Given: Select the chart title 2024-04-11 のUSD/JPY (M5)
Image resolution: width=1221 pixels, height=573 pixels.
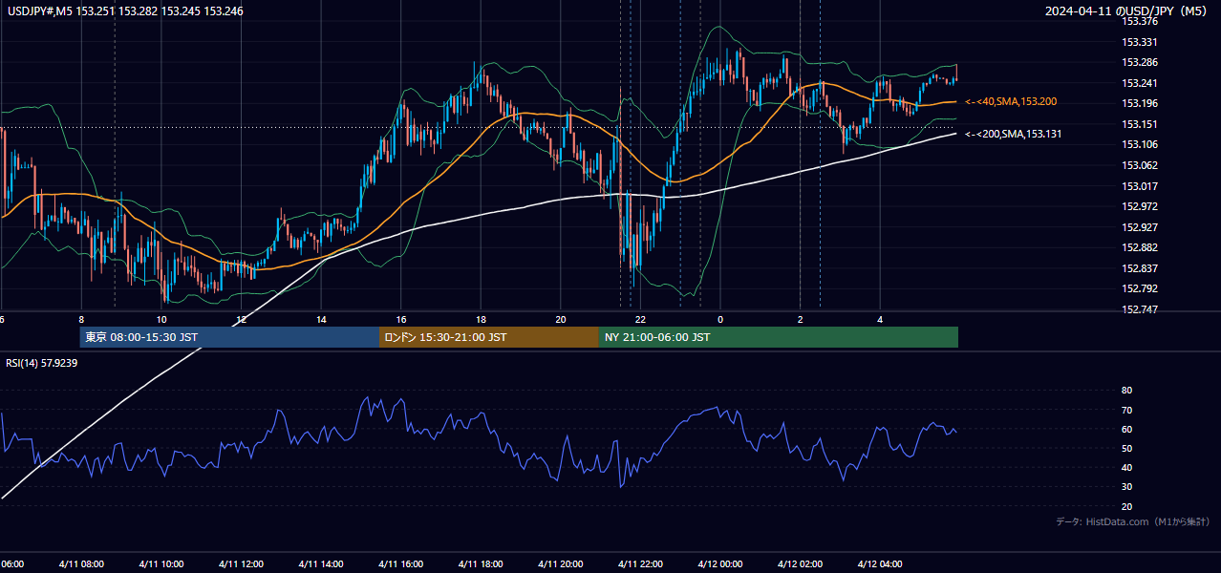Looking at the screenshot, I should 1127,11.
